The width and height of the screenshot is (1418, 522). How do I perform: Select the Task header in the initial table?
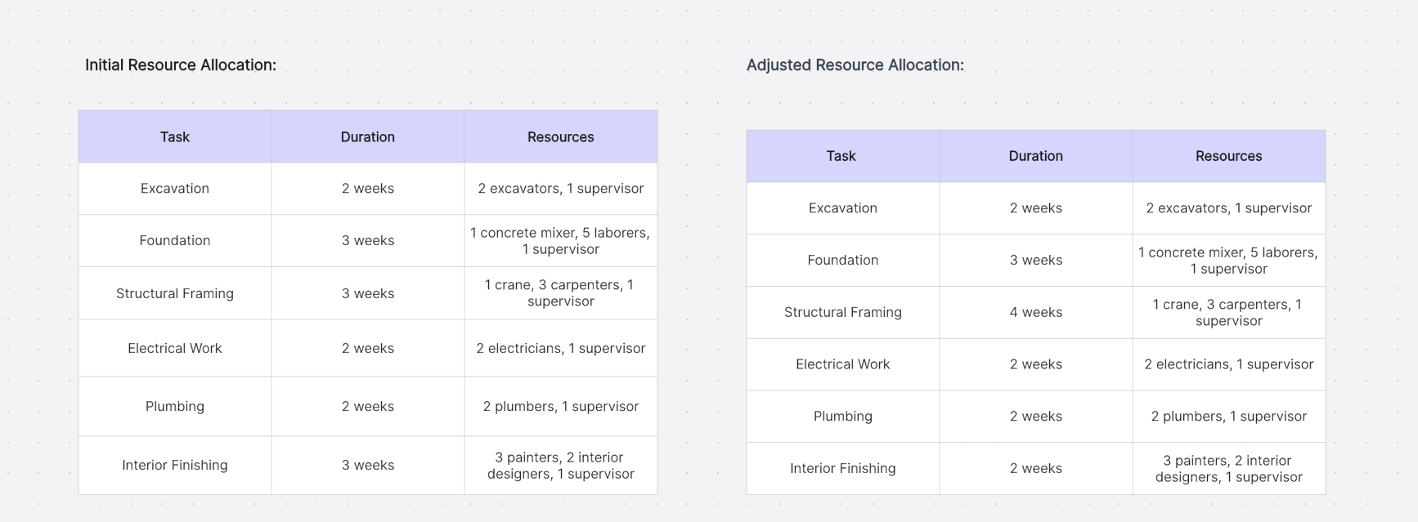coord(175,137)
